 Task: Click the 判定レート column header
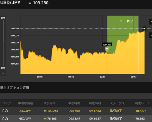tap(142, 103)
